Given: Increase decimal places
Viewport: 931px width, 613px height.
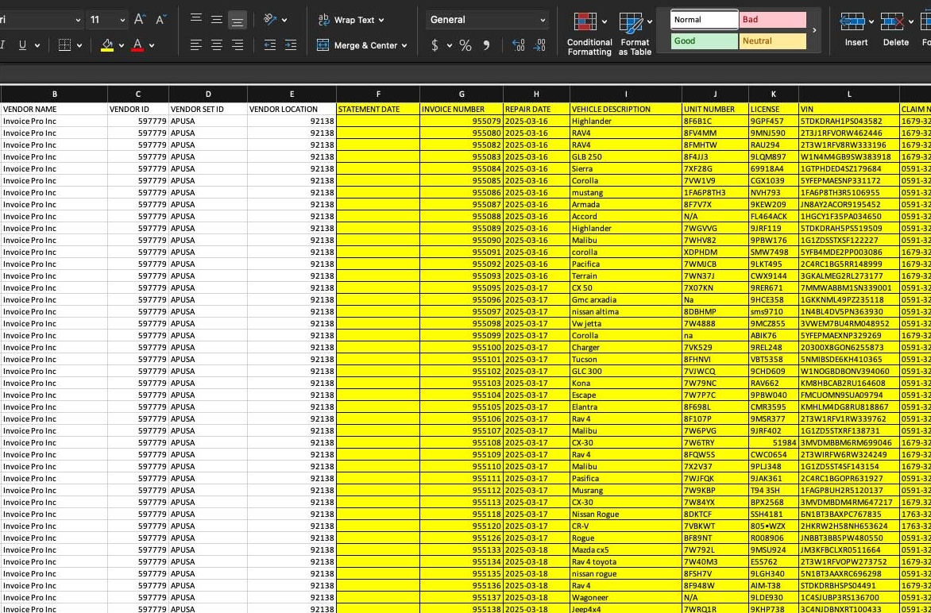Looking at the screenshot, I should [519, 45].
